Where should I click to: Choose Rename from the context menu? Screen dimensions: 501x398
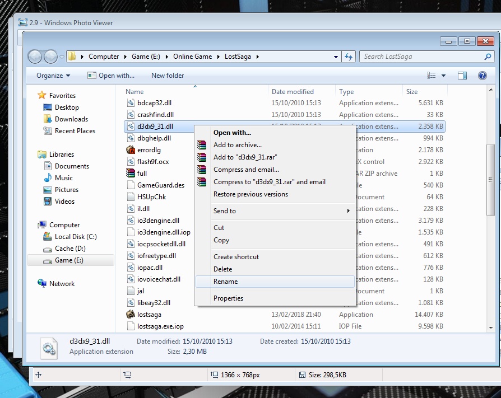pos(275,282)
